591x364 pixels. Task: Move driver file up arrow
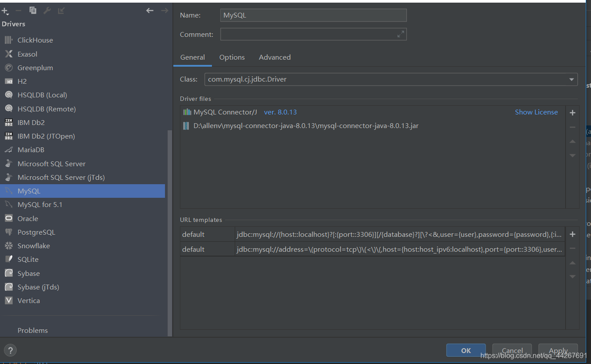572,141
